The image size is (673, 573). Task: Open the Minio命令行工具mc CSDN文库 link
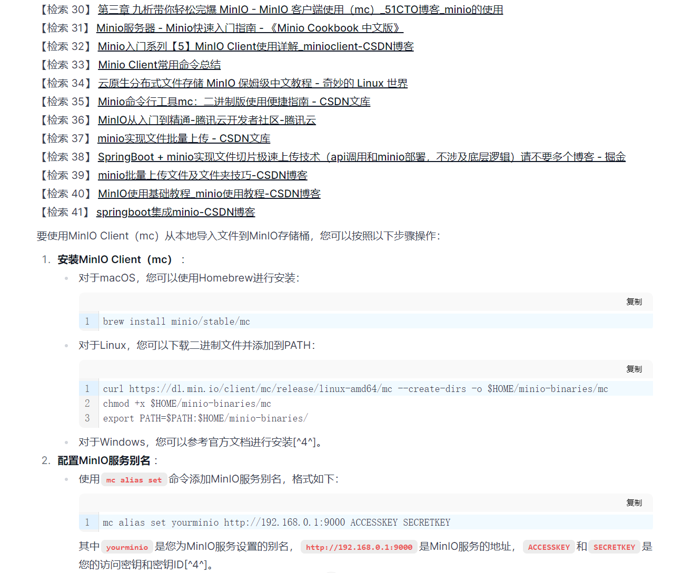(x=234, y=102)
